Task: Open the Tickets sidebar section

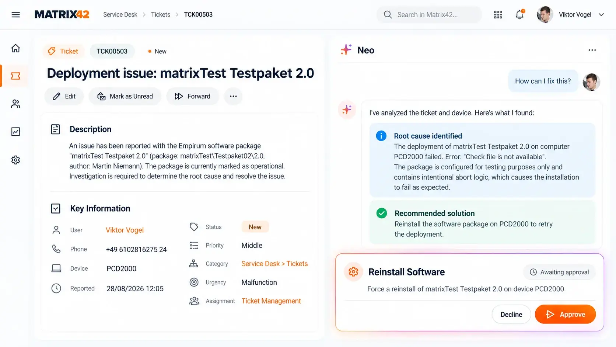Action: pyautogui.click(x=15, y=76)
